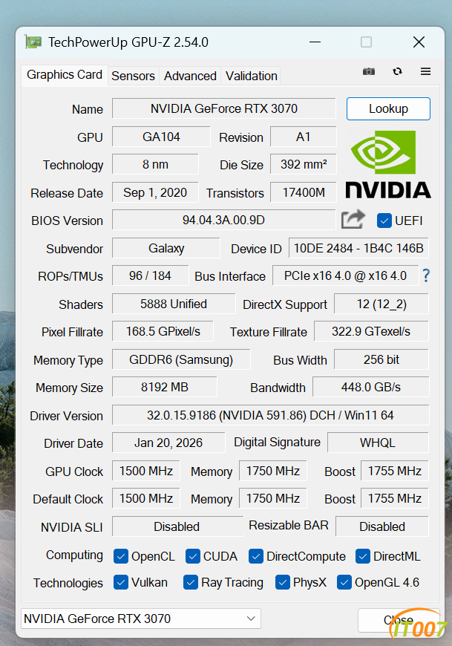Toggle the PhysX checkbox

click(x=282, y=582)
